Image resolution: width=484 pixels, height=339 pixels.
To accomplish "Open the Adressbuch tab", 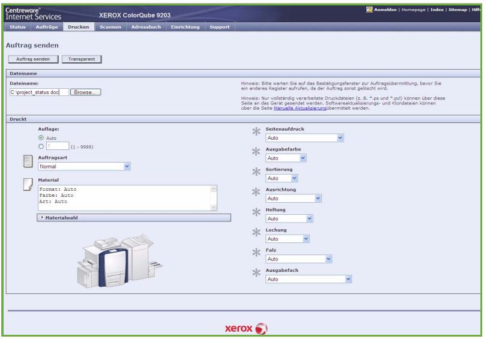I will (x=146, y=27).
